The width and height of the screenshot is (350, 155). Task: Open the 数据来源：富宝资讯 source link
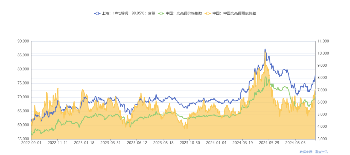pyautogui.click(x=313, y=152)
